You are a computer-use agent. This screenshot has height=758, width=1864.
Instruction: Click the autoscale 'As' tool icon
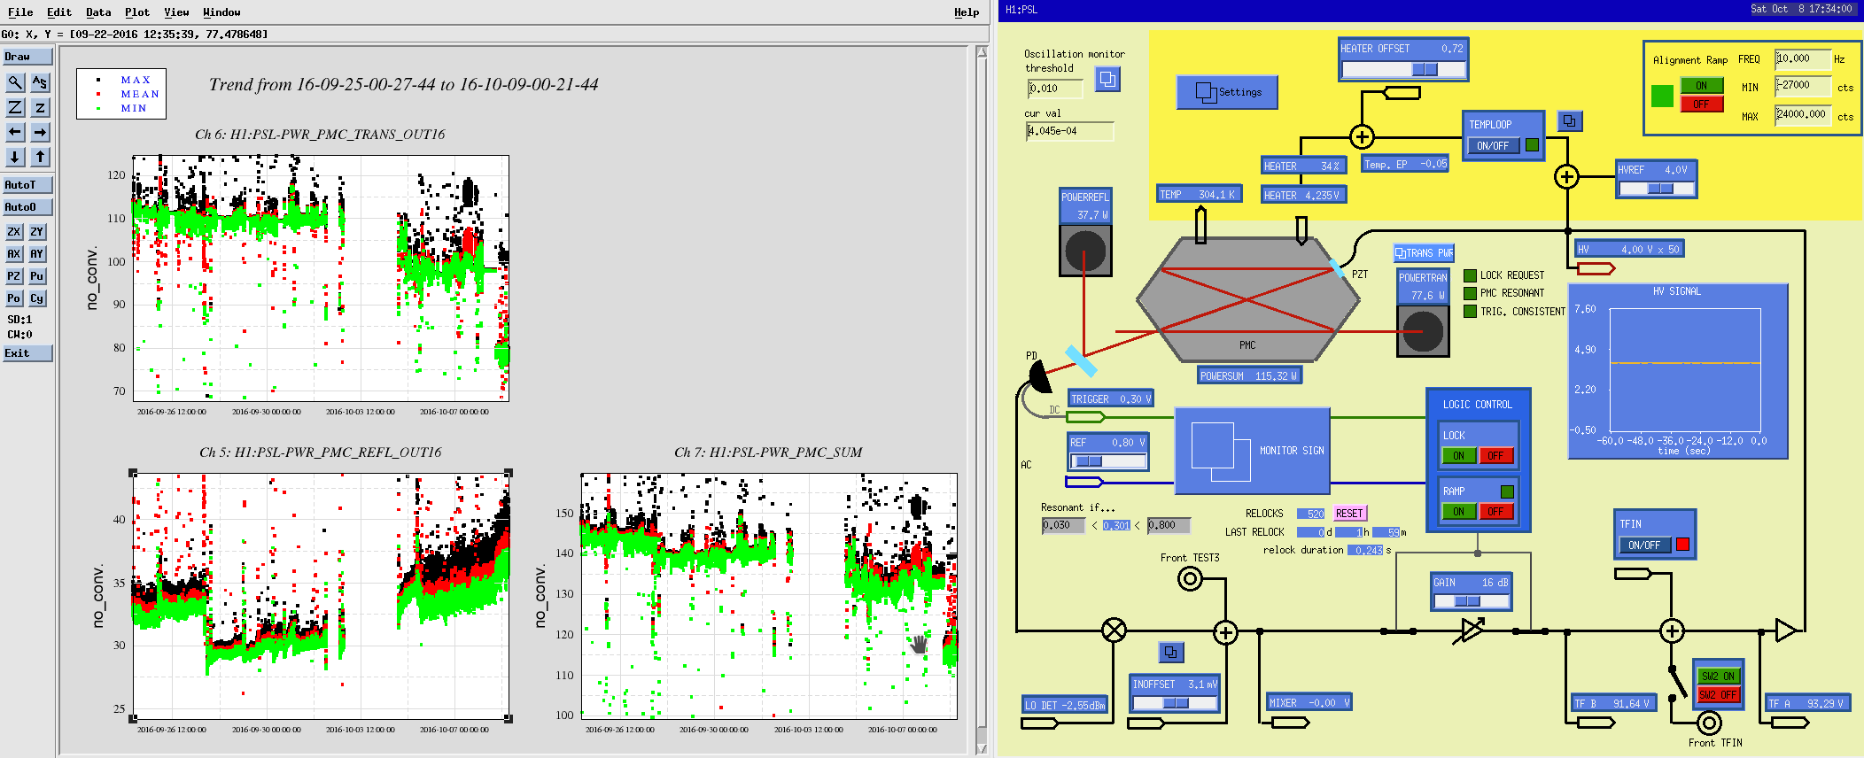click(x=40, y=82)
